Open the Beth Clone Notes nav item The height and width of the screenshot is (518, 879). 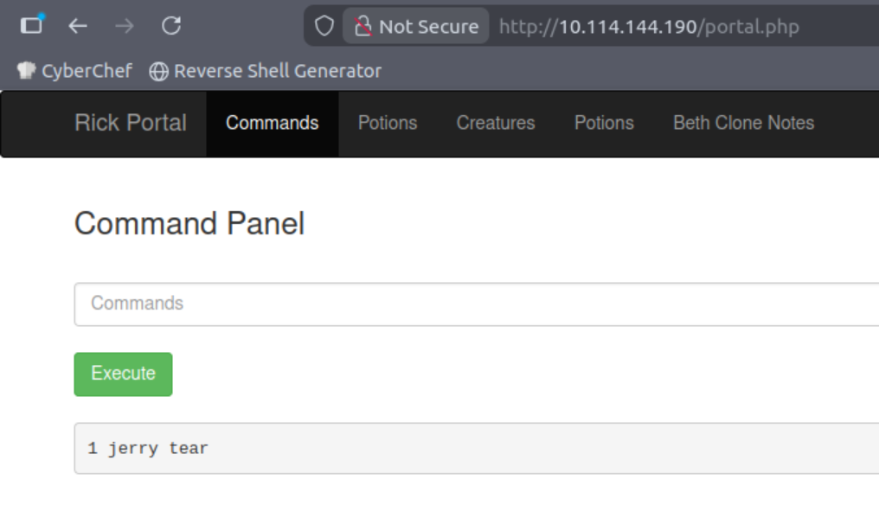point(743,124)
